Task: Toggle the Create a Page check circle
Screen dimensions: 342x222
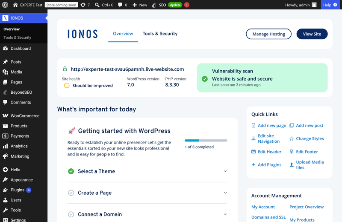Action: click(x=71, y=193)
